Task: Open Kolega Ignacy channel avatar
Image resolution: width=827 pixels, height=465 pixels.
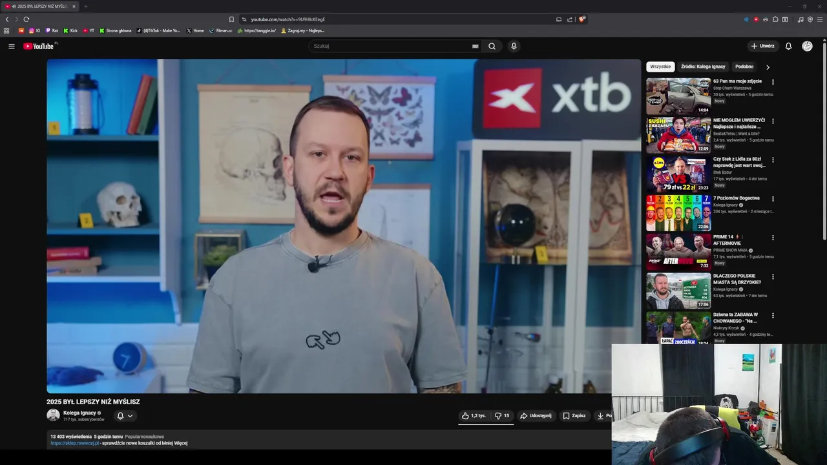Action: pos(53,415)
